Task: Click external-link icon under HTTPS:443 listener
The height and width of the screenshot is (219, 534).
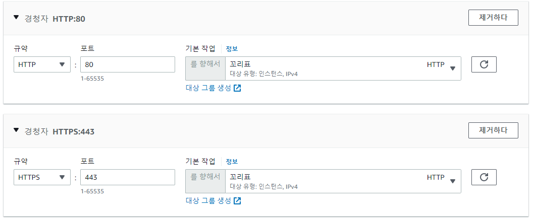Action: (237, 201)
